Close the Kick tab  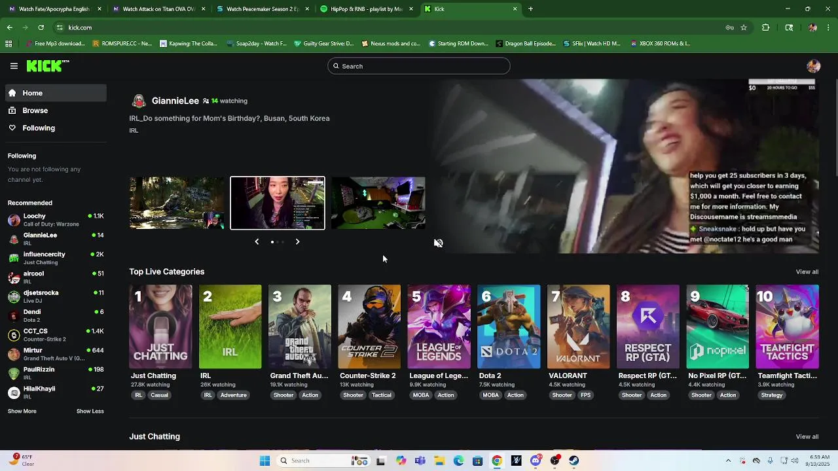[x=515, y=9]
